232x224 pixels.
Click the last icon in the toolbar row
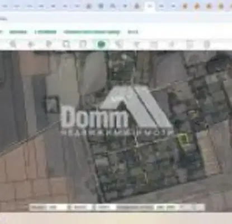point(206,44)
